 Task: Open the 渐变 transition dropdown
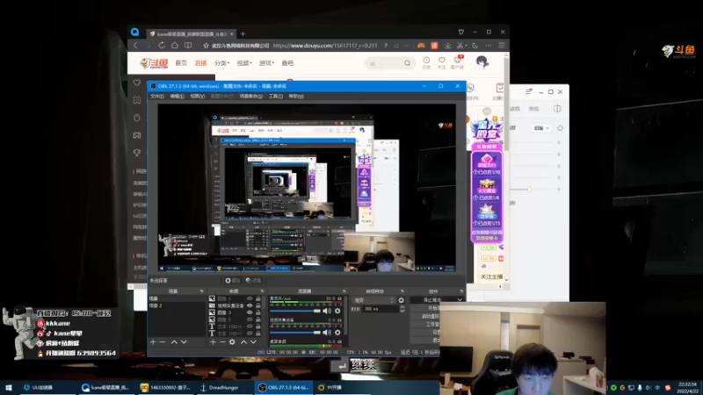tap(374, 300)
